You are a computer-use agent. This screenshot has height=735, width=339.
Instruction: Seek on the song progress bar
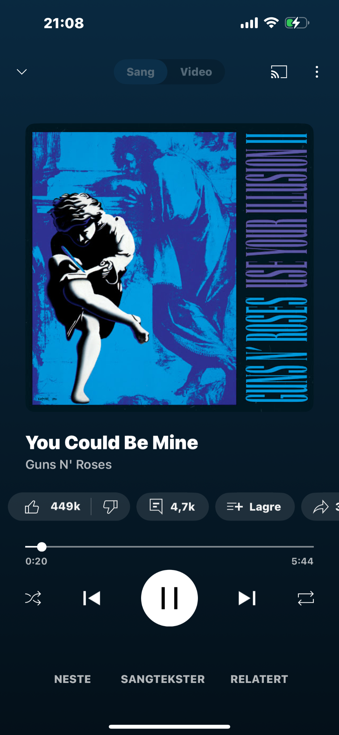(x=169, y=546)
